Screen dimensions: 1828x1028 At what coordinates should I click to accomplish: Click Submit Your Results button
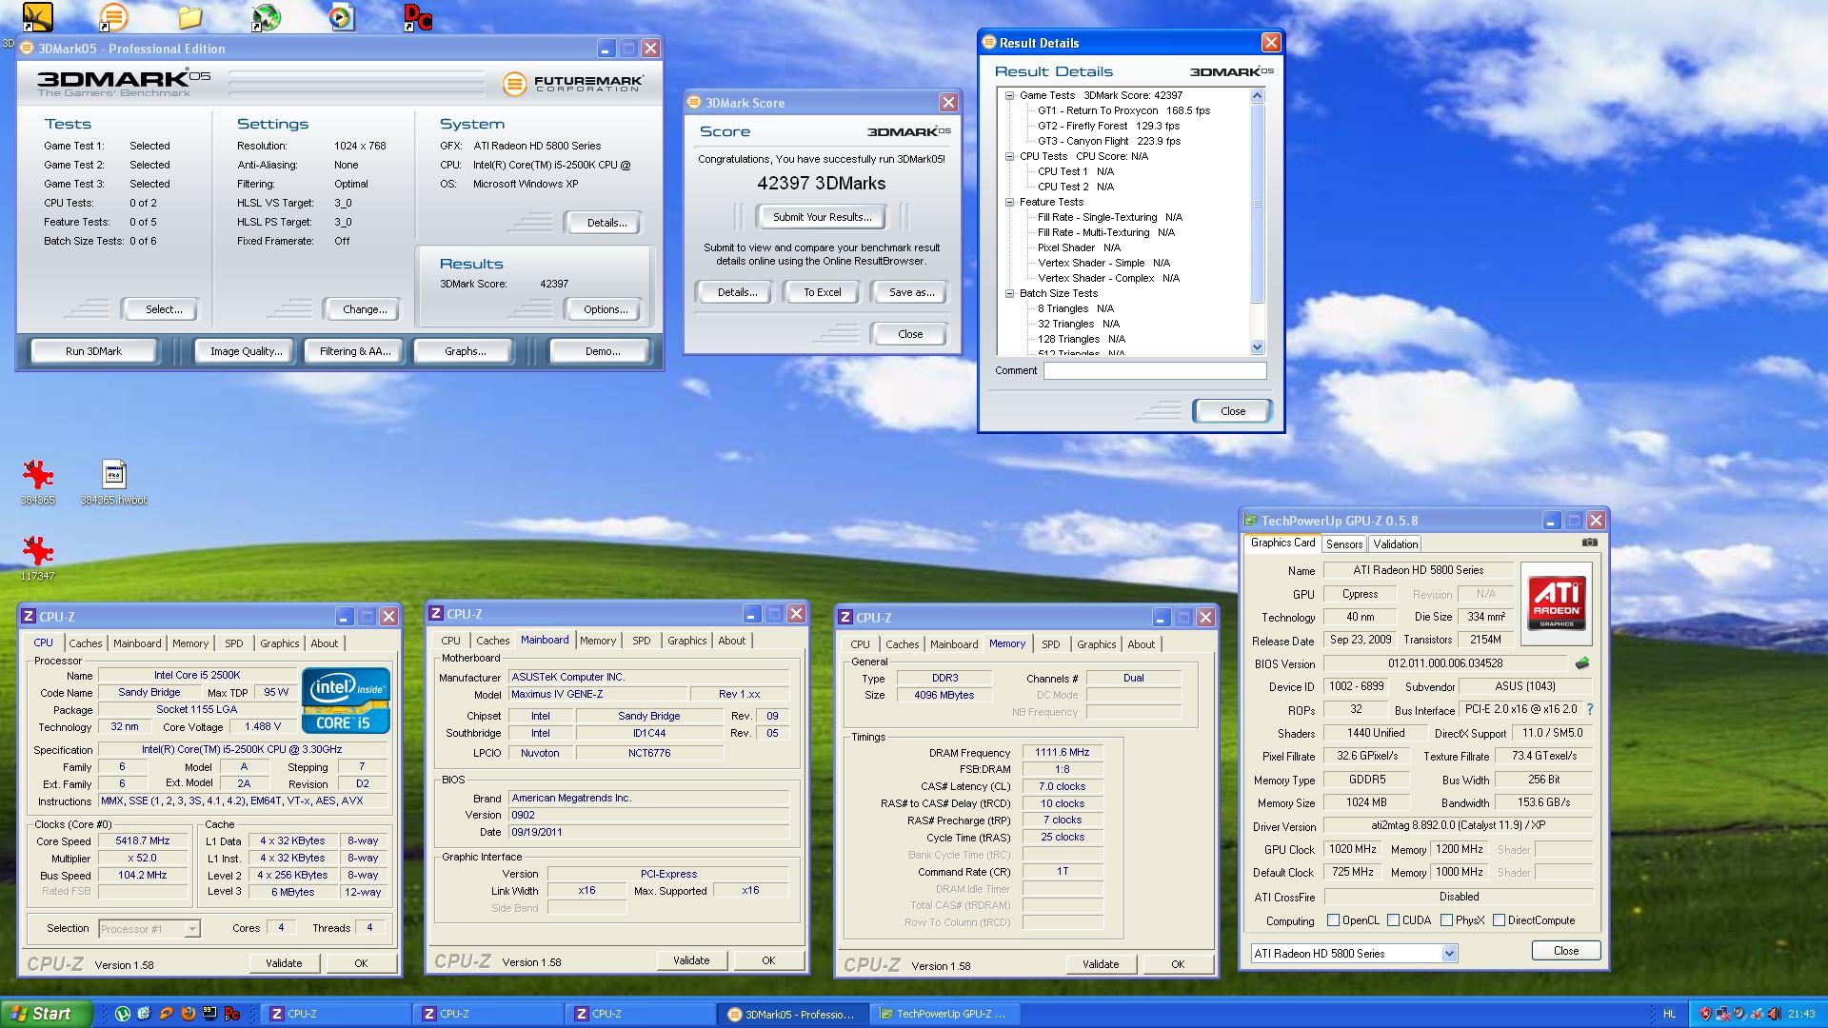(821, 217)
